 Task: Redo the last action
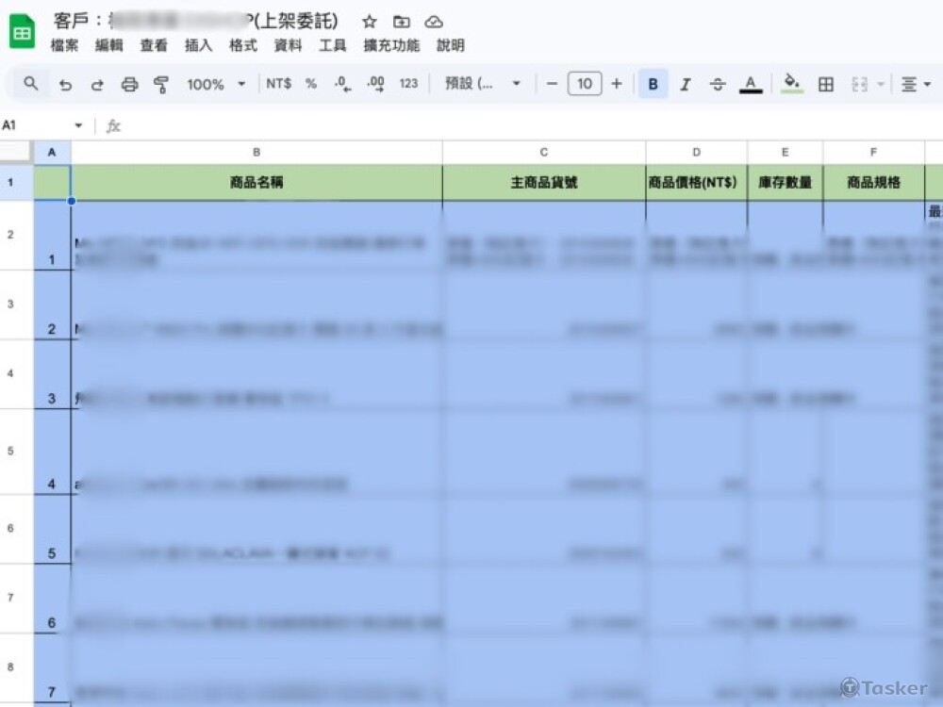point(97,84)
